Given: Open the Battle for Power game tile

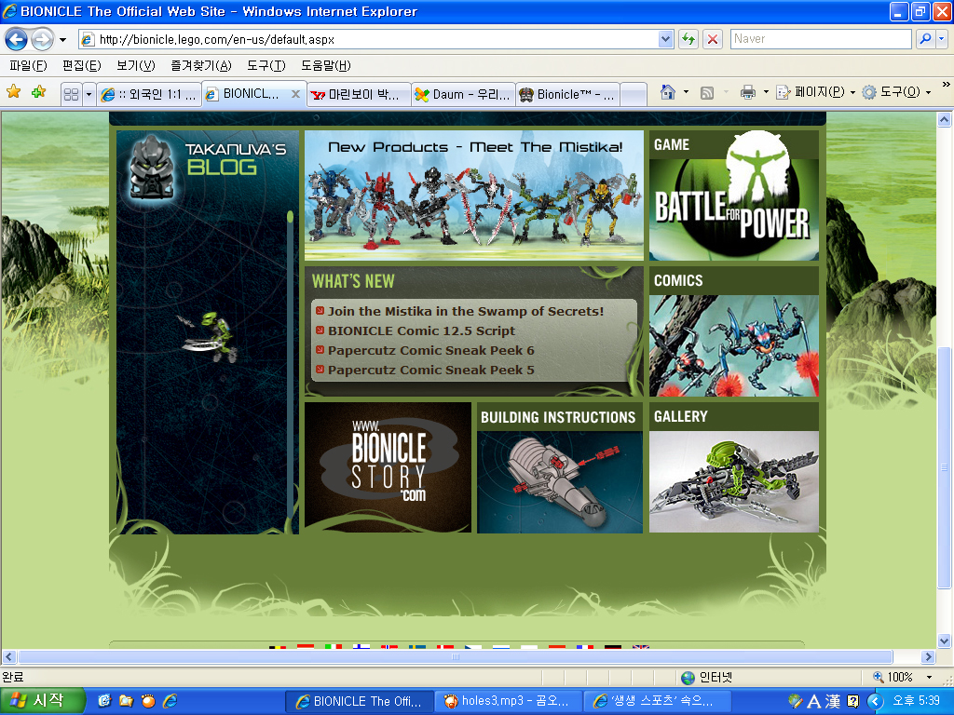Looking at the screenshot, I should [x=734, y=196].
